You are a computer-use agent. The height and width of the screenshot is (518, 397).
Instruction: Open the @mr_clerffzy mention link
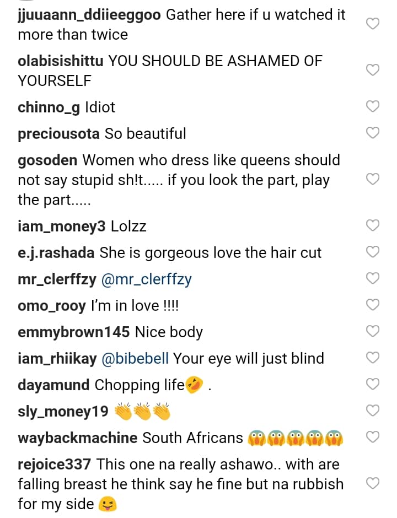pyautogui.click(x=146, y=279)
